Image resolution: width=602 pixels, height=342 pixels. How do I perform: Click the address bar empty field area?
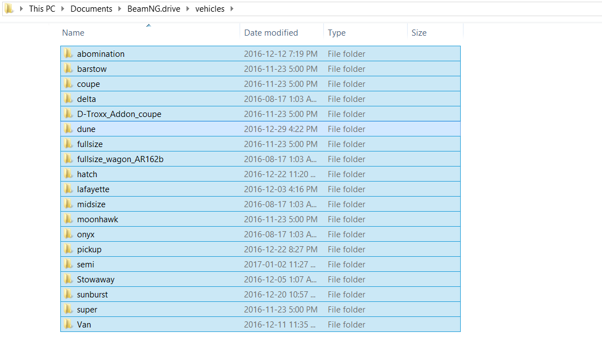point(418,8)
